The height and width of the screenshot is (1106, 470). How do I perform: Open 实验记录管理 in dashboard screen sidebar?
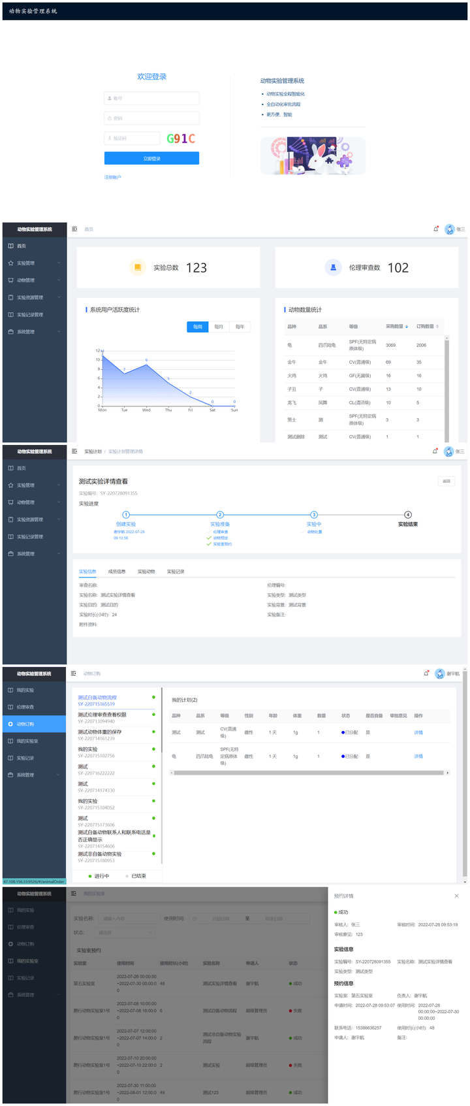tap(34, 315)
